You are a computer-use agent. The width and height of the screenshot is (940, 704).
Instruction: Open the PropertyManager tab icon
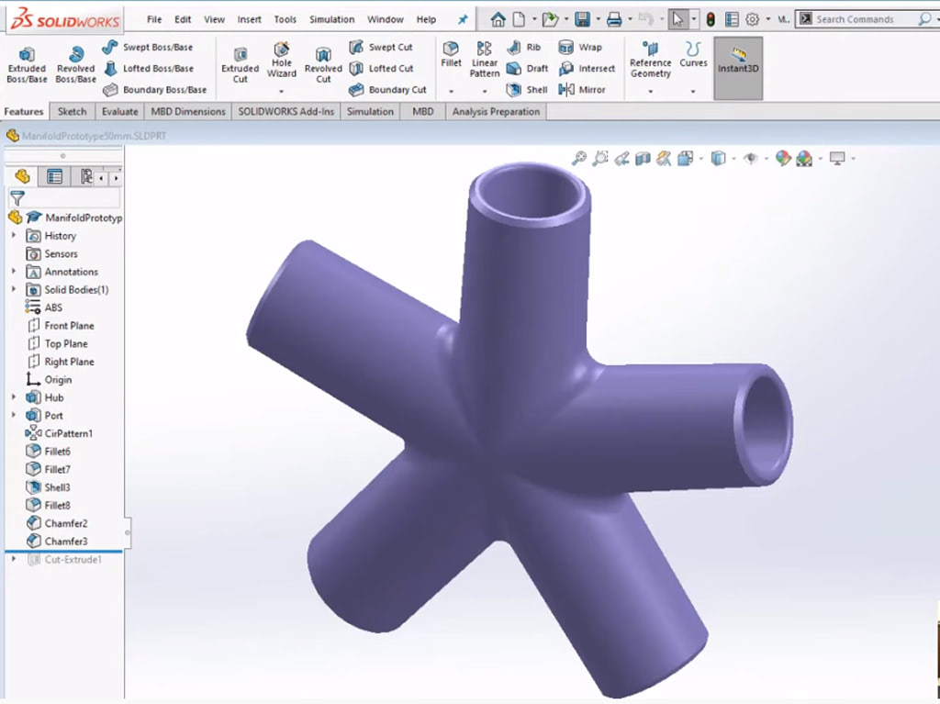(55, 177)
